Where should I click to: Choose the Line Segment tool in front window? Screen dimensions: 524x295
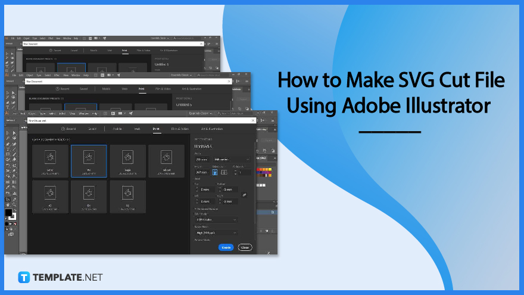point(14,149)
